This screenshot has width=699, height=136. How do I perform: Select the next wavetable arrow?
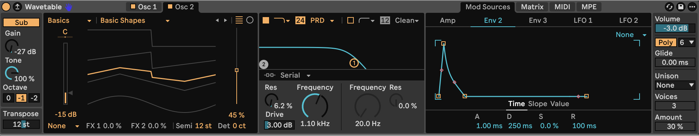pyautogui.click(x=225, y=21)
